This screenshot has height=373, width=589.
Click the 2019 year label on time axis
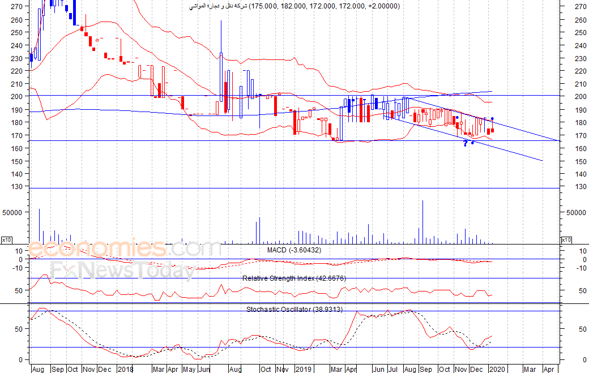coord(304,368)
